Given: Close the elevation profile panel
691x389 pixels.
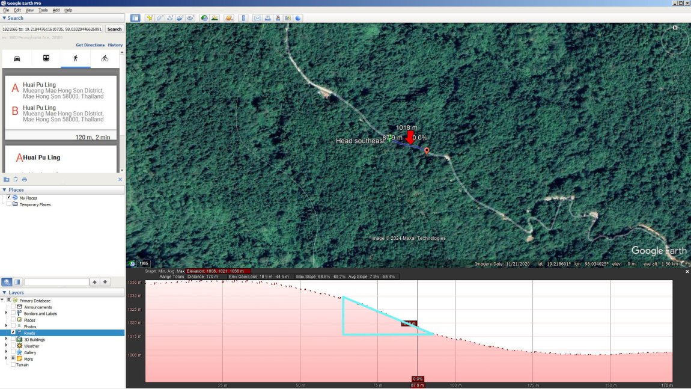Looking at the screenshot, I should click(x=687, y=271).
